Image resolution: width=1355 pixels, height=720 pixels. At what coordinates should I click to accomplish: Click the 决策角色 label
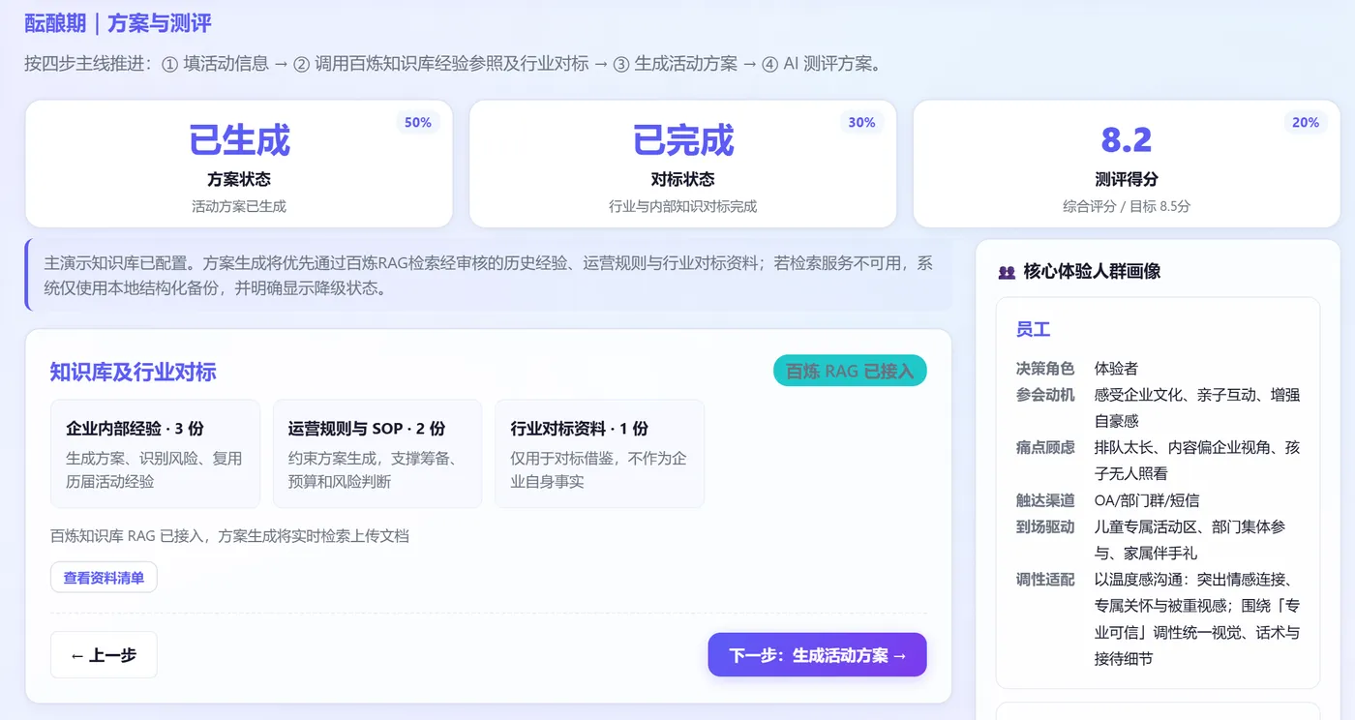pyautogui.click(x=1045, y=369)
